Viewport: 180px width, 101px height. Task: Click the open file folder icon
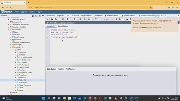tap(52, 19)
